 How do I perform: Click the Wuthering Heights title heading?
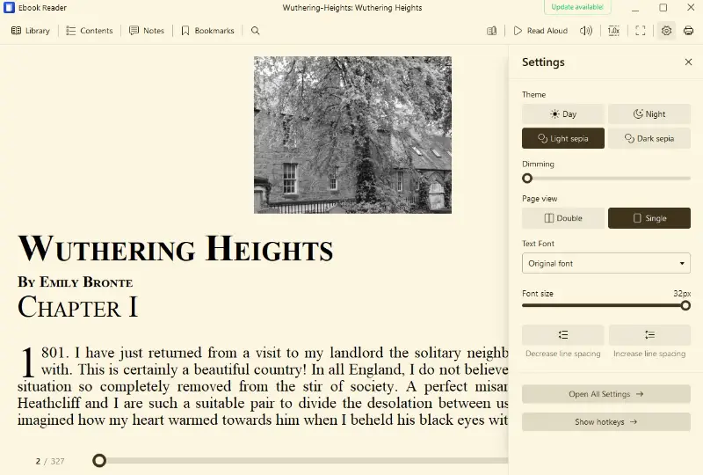[x=175, y=249]
